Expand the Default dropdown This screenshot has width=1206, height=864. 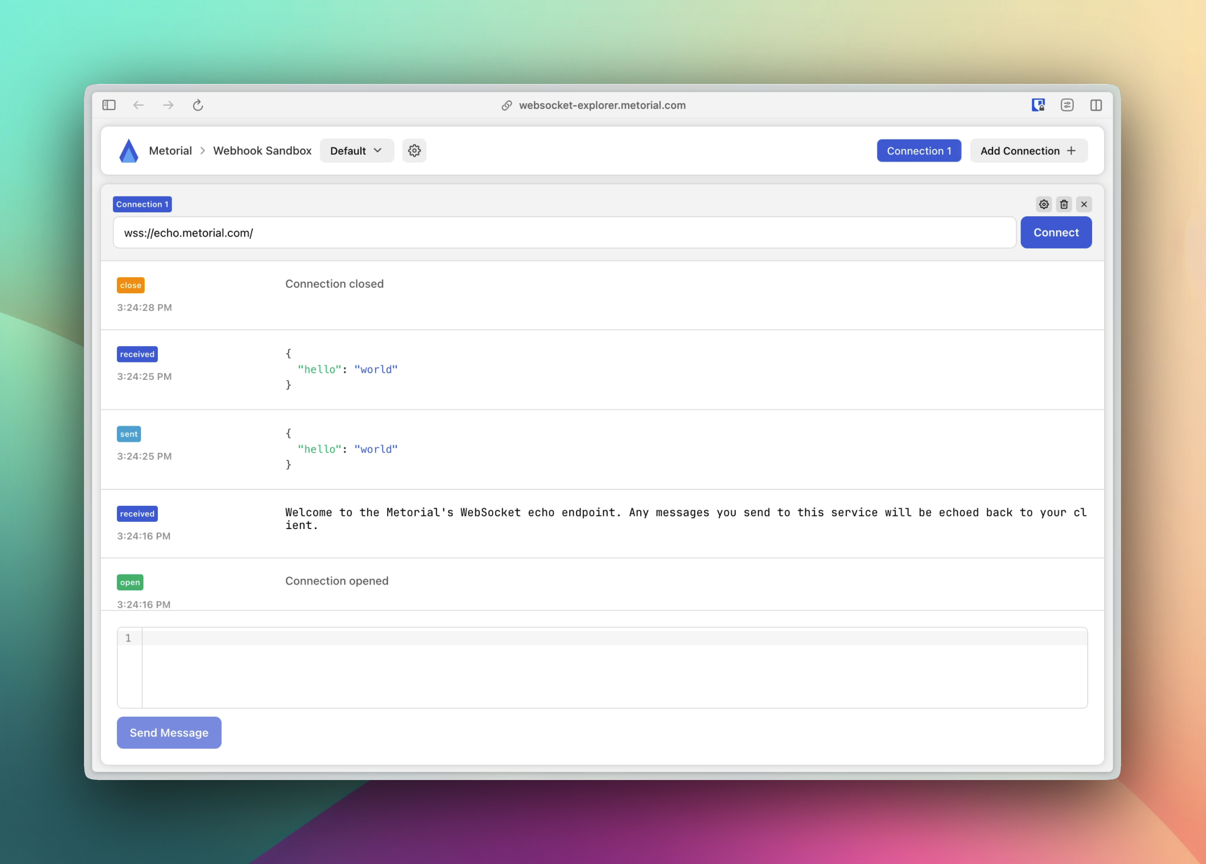click(x=357, y=151)
